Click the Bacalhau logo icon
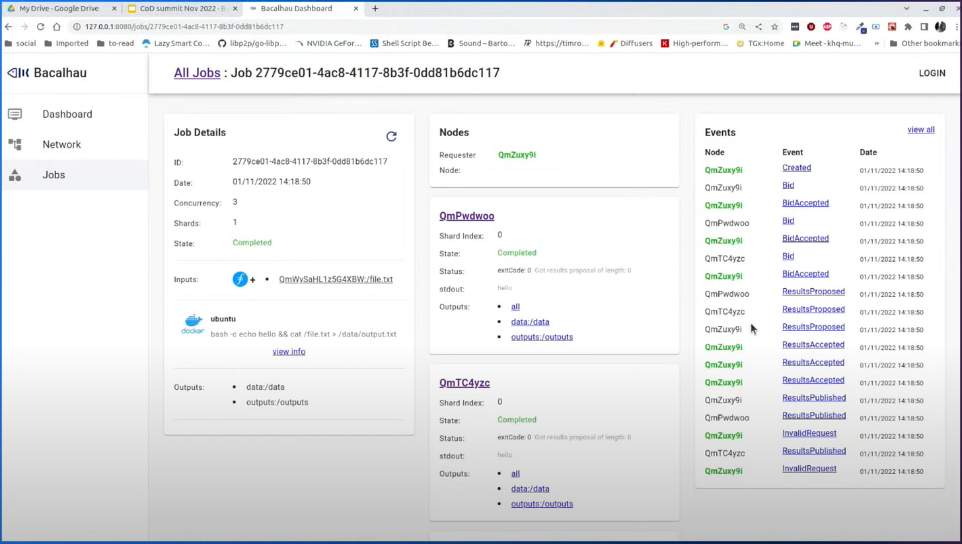 18,73
